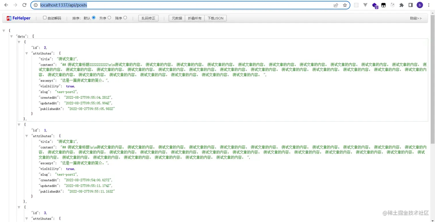Bookmark this page with the star icon

(345, 5)
